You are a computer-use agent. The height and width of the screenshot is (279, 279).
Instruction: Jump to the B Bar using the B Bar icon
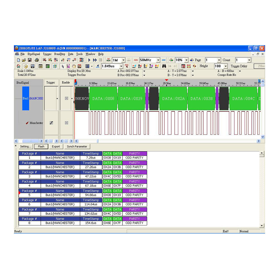tap(146, 66)
